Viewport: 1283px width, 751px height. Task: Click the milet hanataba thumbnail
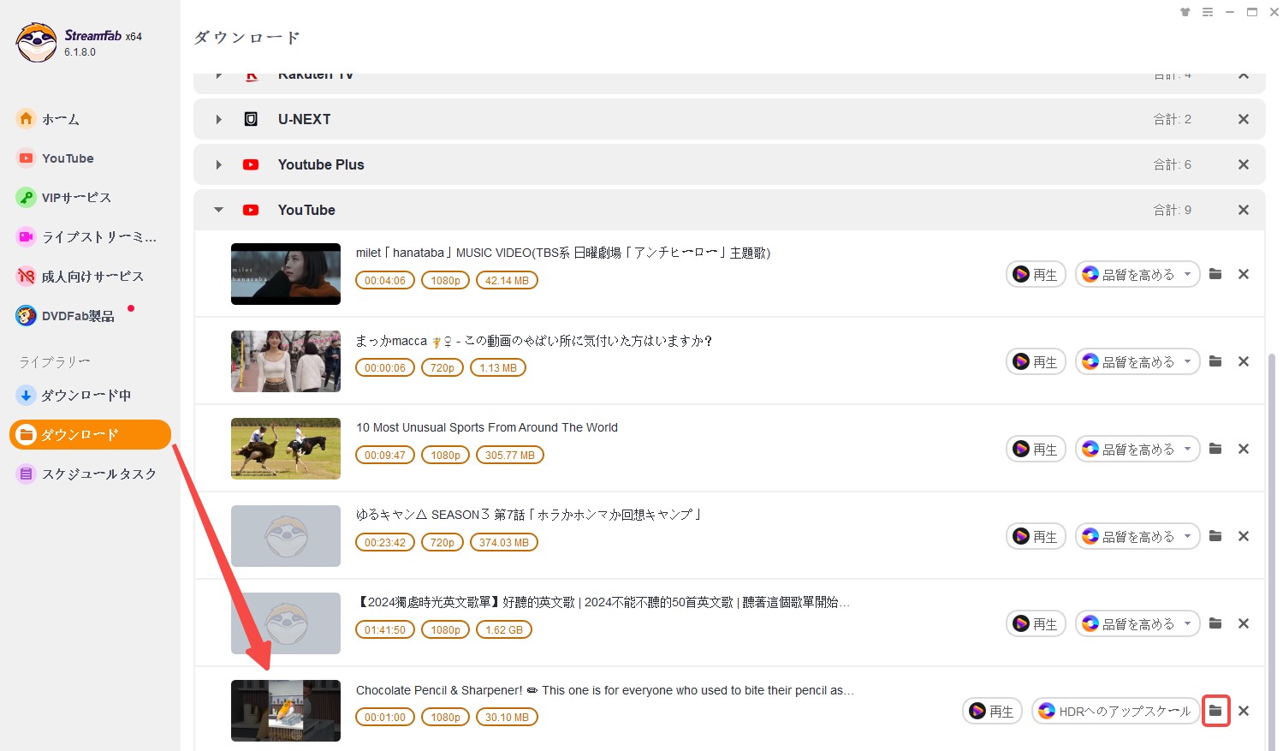pos(286,274)
